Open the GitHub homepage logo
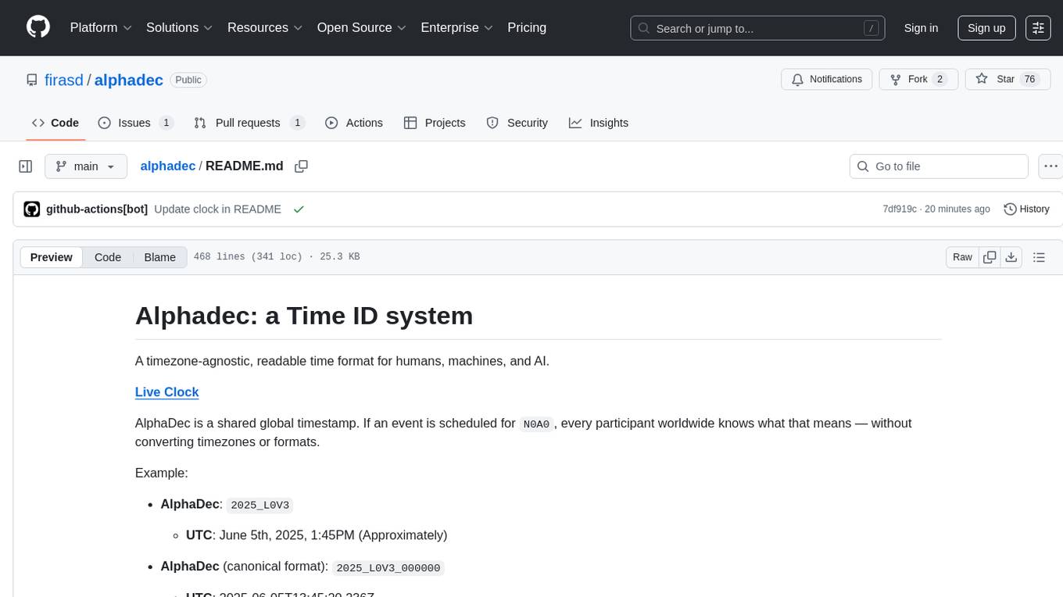The width and height of the screenshot is (1063, 597). pos(38,27)
